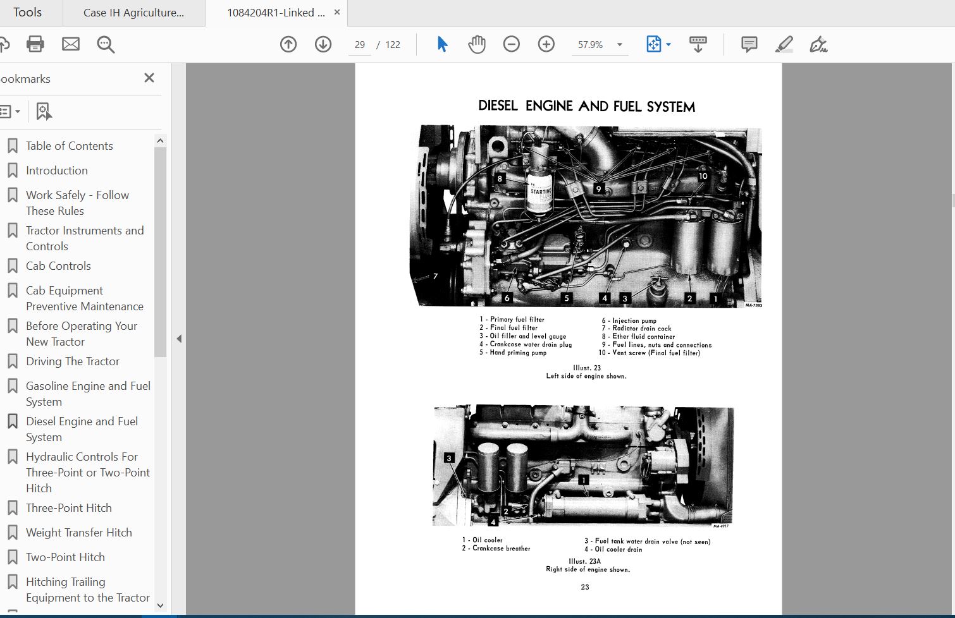Add a comment with the Comment tool
This screenshot has width=955, height=618.
(748, 44)
